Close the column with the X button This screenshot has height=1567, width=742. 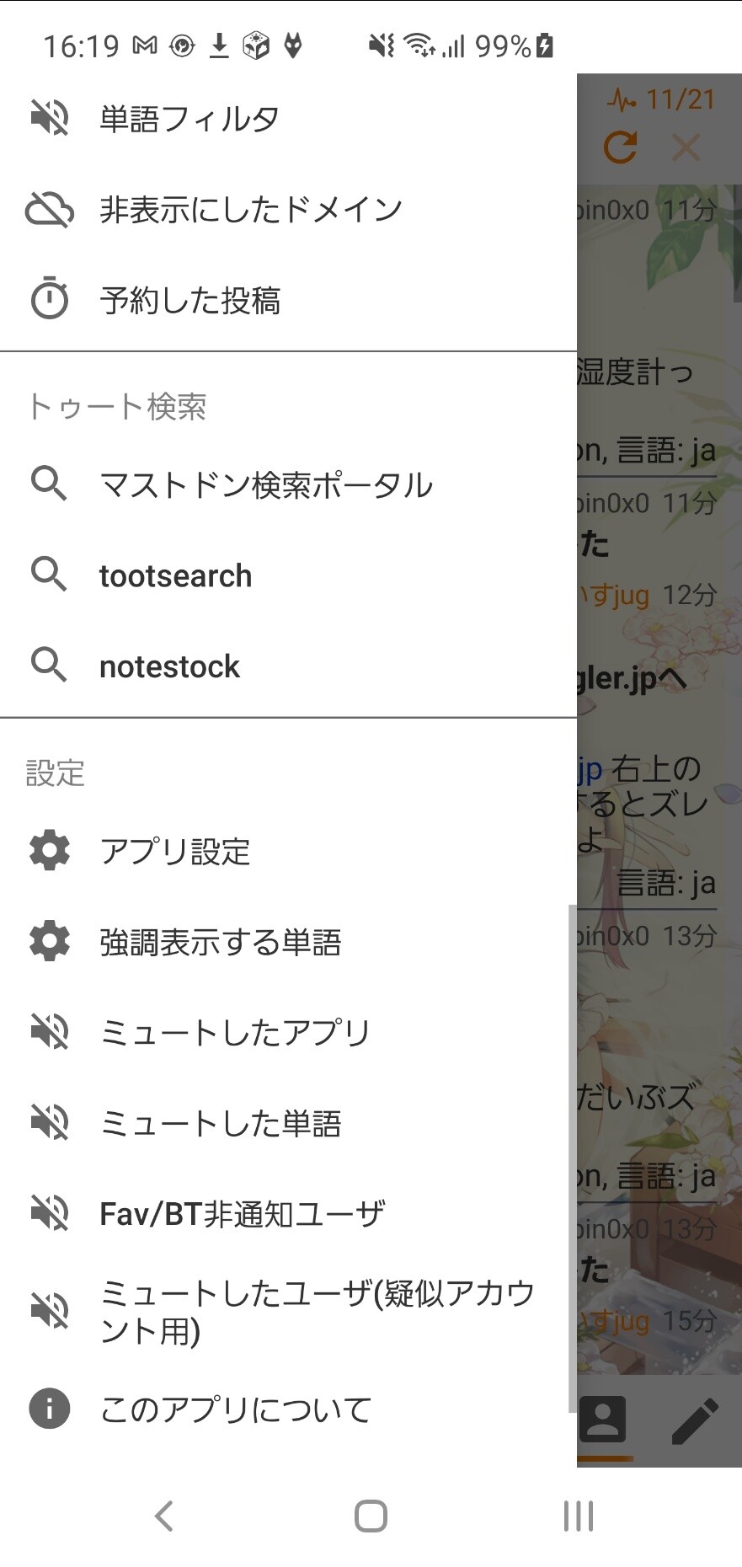tap(686, 148)
